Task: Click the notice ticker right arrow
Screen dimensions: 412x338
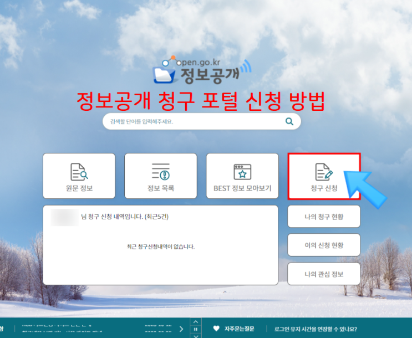Action: (x=181, y=329)
